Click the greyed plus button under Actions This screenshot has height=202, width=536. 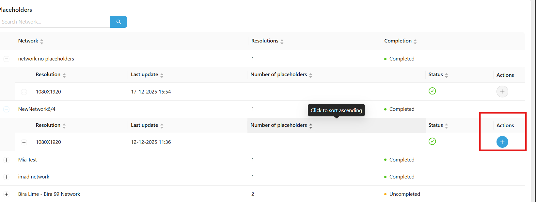click(502, 92)
